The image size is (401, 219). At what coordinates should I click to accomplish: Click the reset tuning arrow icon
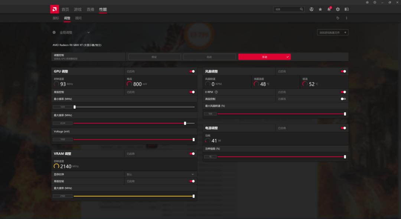(338, 18)
